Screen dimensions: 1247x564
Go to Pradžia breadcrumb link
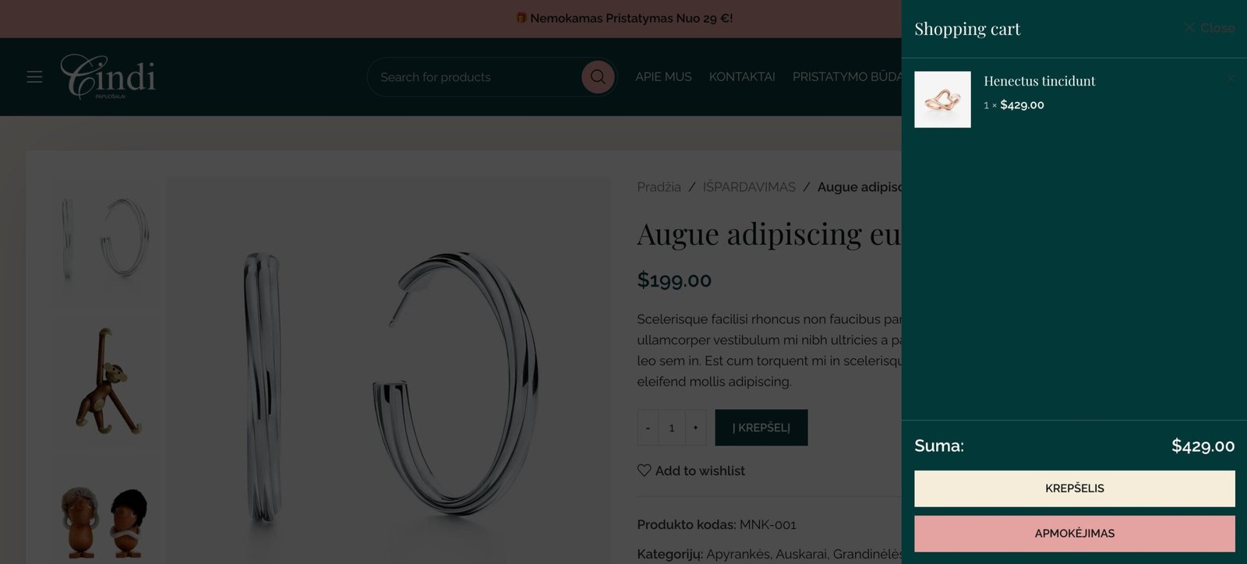(x=659, y=187)
